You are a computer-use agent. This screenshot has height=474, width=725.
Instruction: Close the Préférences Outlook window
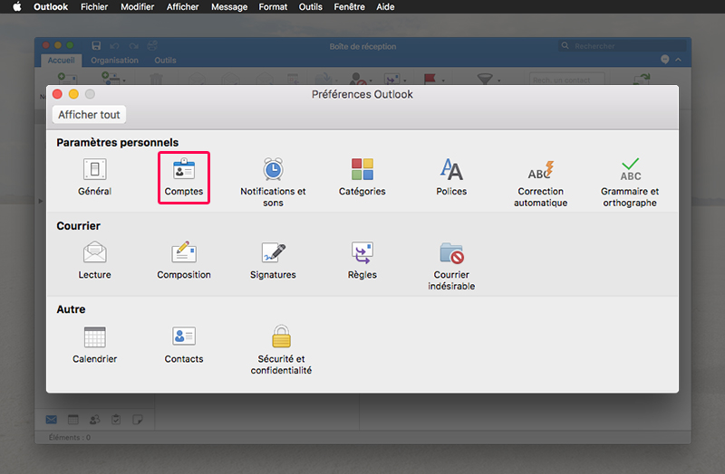click(x=57, y=94)
